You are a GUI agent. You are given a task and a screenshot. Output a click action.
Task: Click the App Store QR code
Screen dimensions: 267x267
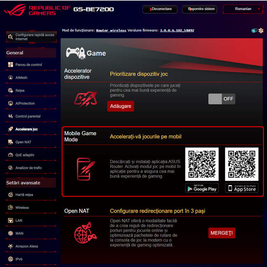point(241,164)
